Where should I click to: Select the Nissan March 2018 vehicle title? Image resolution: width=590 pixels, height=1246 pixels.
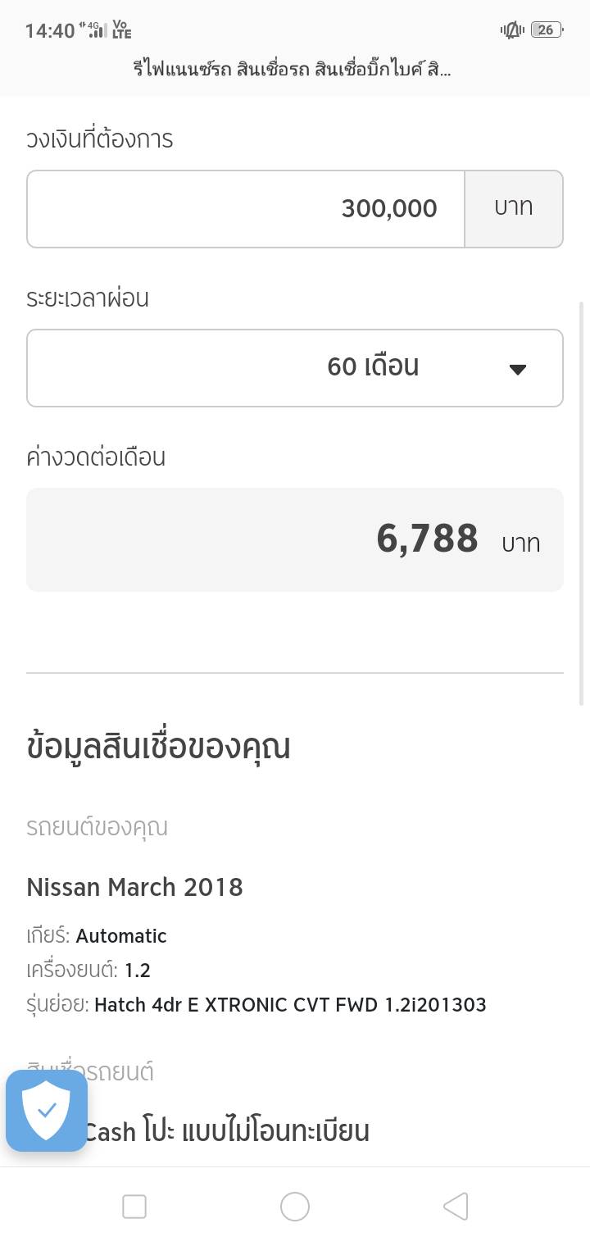(x=135, y=887)
